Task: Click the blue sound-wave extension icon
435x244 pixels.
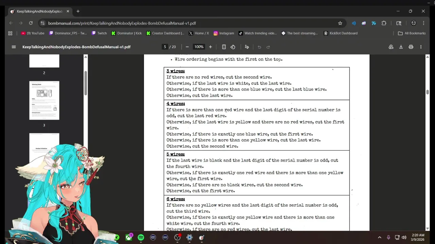Action: (354, 23)
